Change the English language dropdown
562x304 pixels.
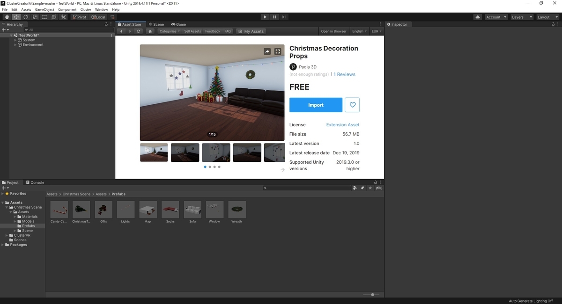(359, 31)
